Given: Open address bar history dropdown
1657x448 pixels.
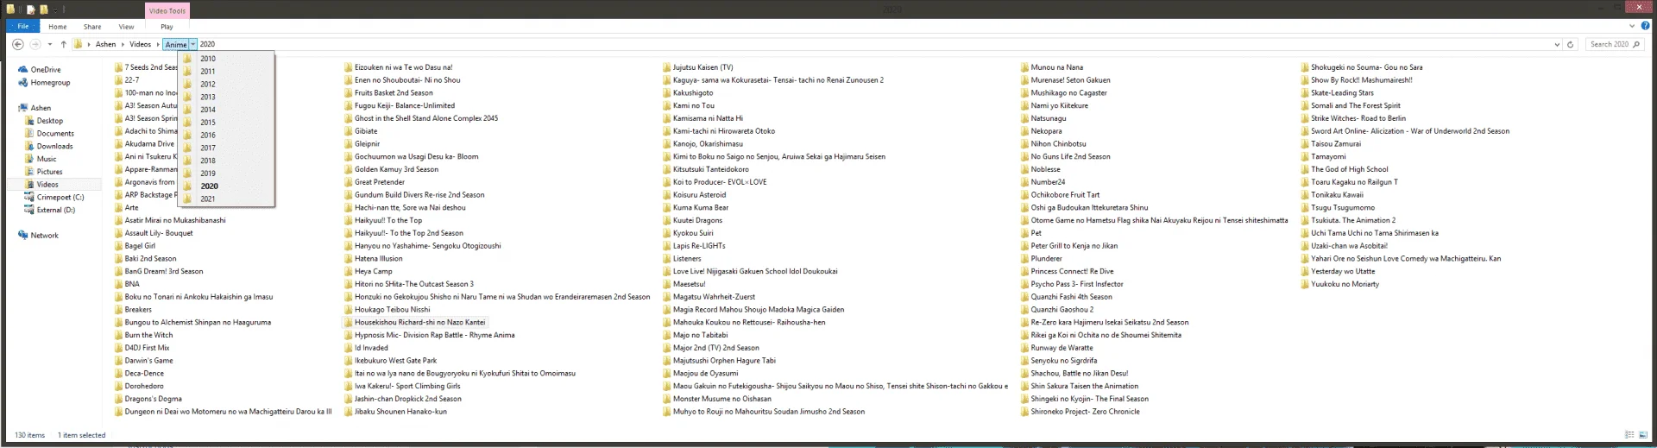Looking at the screenshot, I should (x=1557, y=44).
